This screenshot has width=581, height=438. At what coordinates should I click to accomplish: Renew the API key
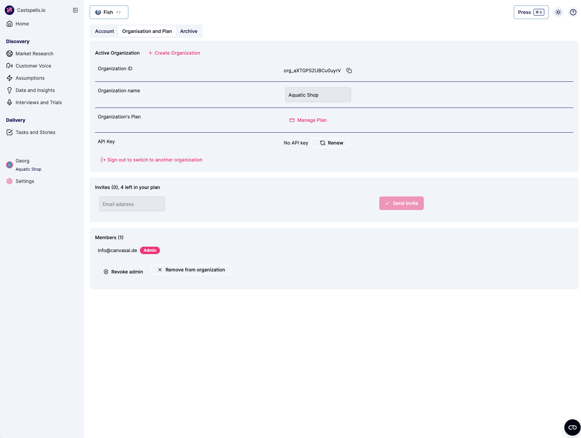click(330, 142)
